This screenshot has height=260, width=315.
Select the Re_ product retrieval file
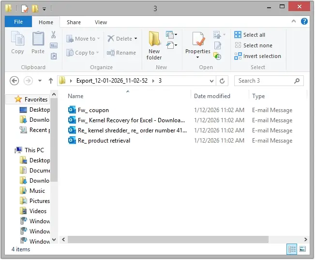point(99,141)
